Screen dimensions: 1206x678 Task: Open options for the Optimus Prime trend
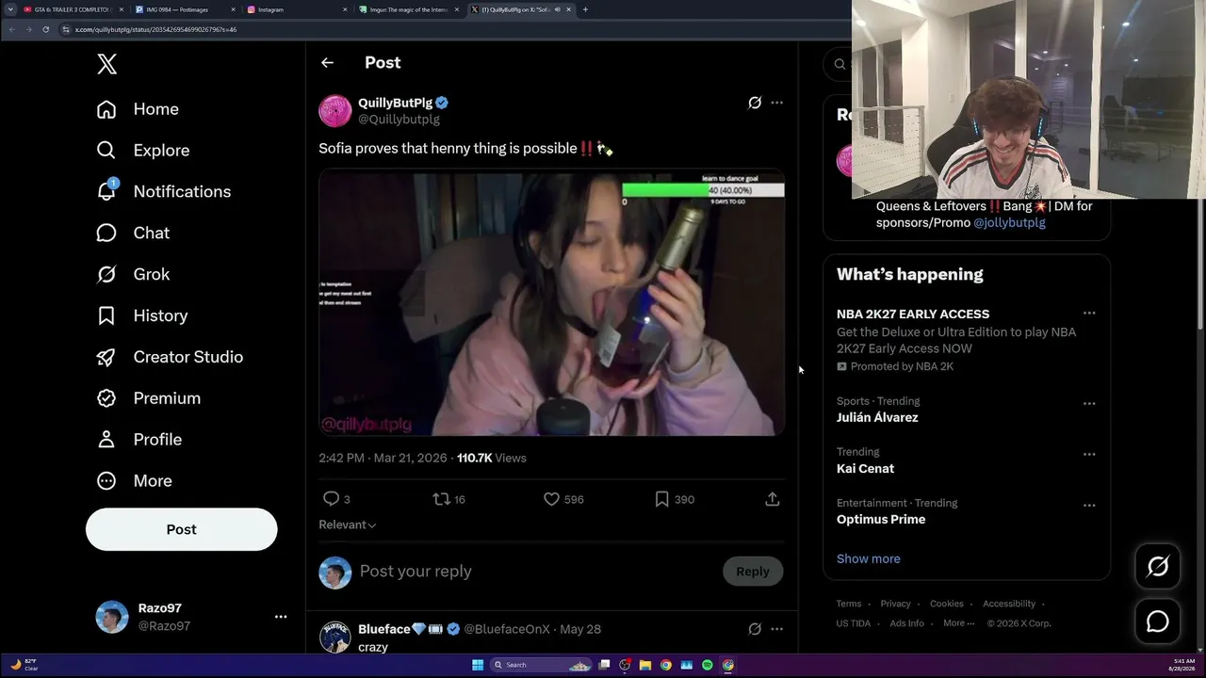tap(1089, 505)
